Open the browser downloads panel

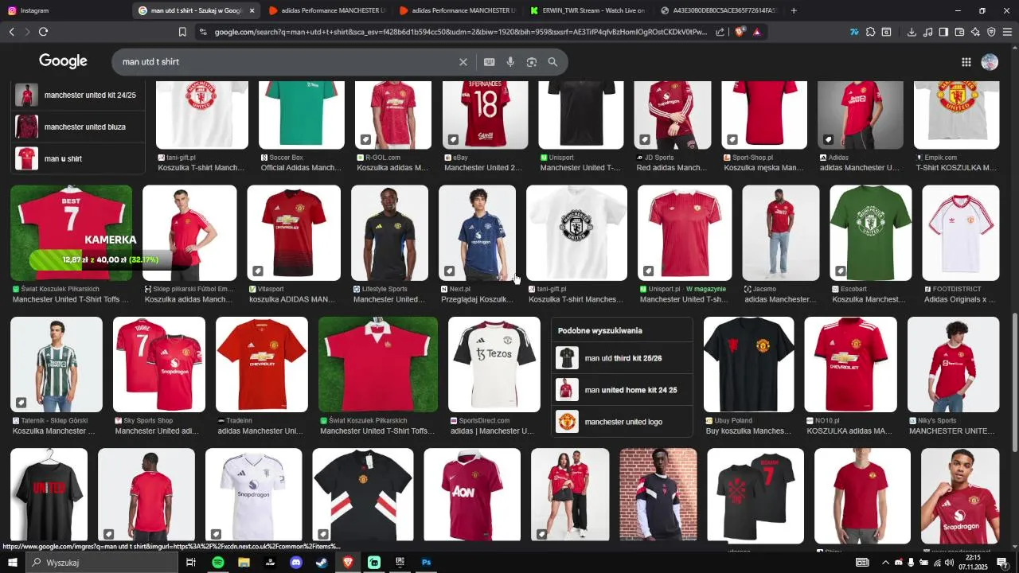click(x=912, y=32)
